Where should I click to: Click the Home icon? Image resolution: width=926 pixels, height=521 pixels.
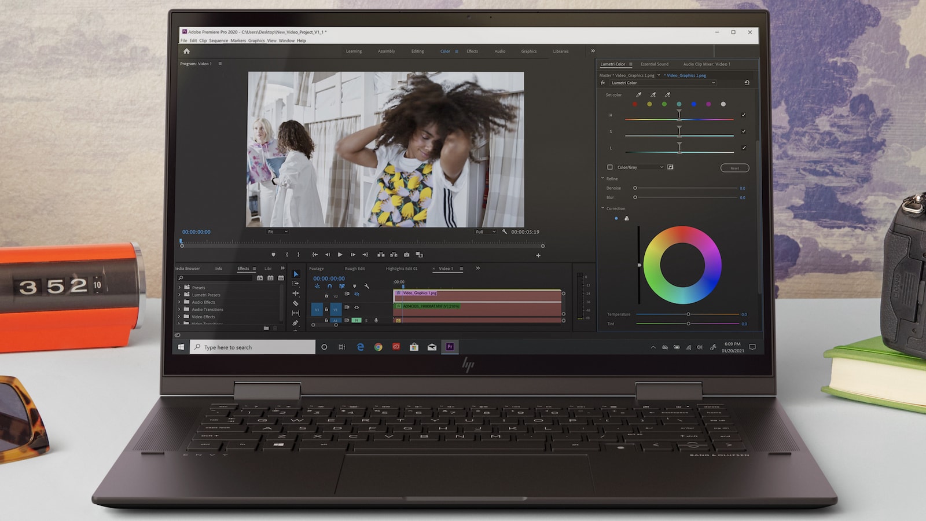click(186, 52)
